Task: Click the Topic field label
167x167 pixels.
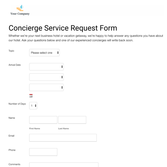Action: [x=11, y=51]
